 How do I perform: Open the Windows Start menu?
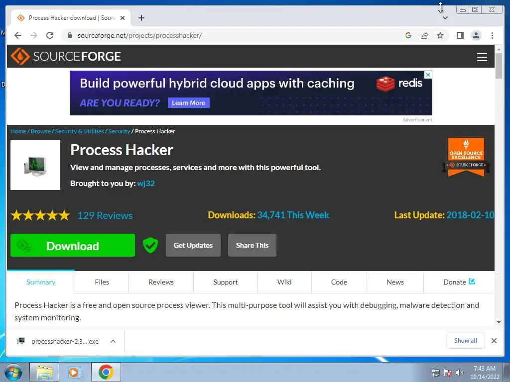13,372
